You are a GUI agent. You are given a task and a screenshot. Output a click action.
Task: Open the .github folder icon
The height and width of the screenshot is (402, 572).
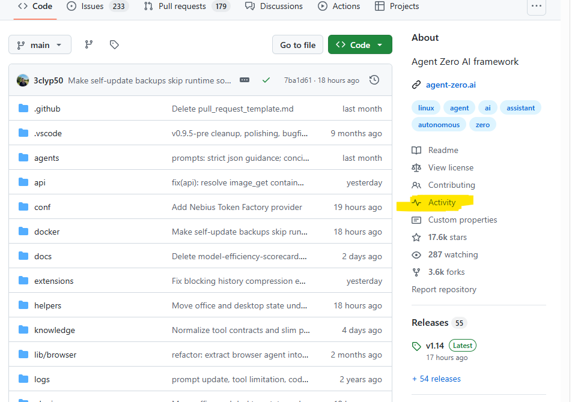click(23, 108)
